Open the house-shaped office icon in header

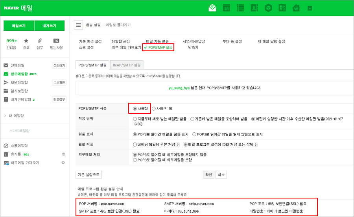click(296, 8)
